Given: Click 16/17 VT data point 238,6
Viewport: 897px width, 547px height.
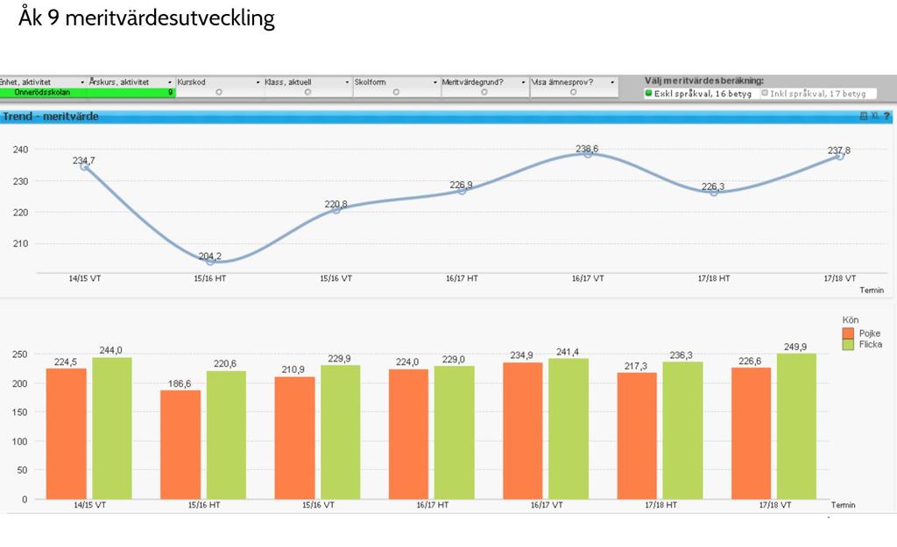Looking at the screenshot, I should [588, 154].
